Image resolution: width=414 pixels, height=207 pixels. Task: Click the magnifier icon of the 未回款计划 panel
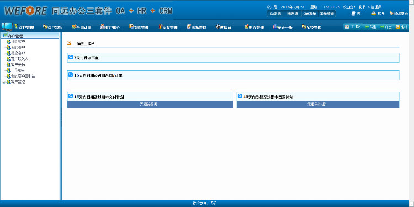(x=240, y=96)
